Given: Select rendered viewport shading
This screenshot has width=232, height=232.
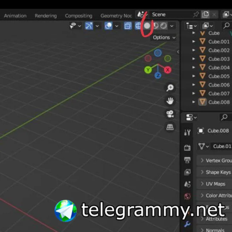Looking at the screenshot, I should [x=163, y=26].
